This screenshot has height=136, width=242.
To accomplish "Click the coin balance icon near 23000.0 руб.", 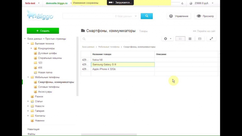I will pyautogui.click(x=191, y=3).
